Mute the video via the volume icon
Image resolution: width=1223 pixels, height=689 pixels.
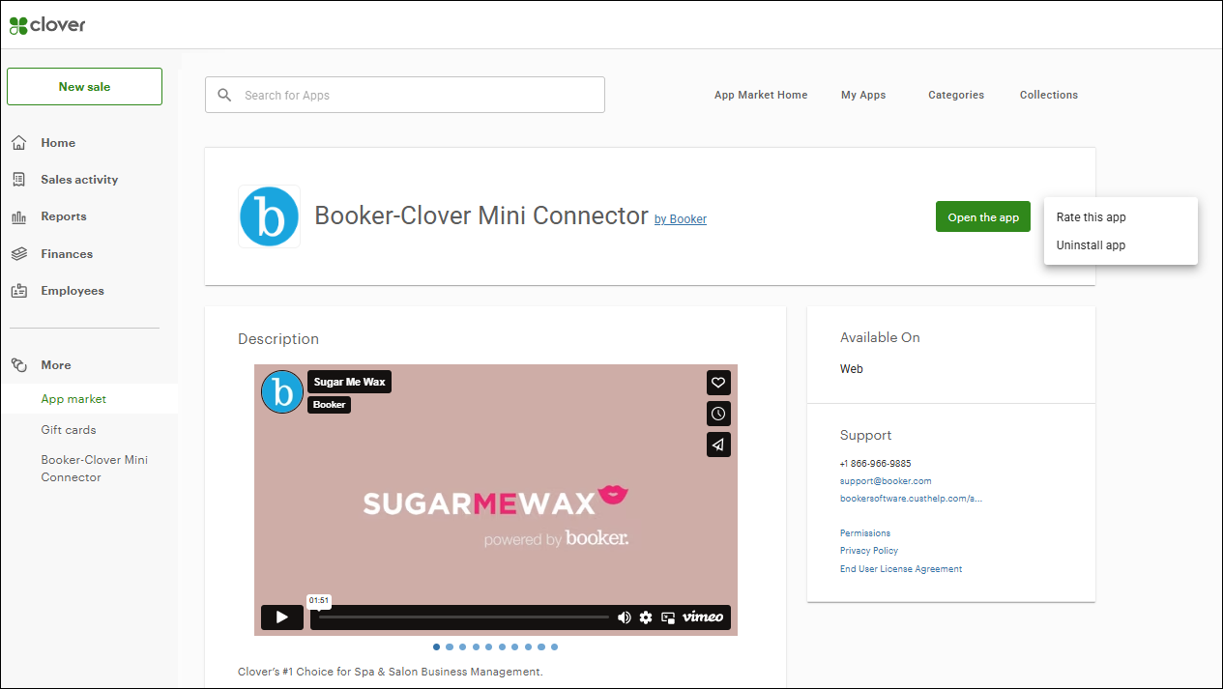(x=625, y=617)
